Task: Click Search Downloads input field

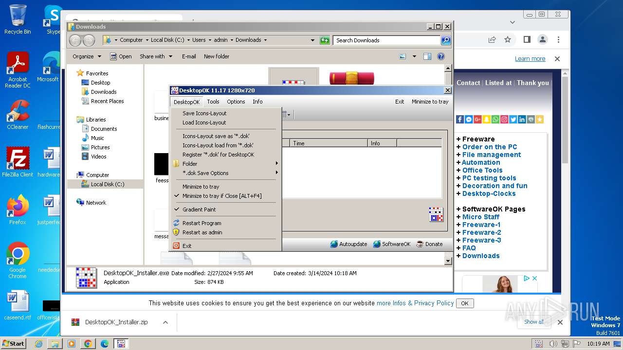Action: pyautogui.click(x=387, y=40)
